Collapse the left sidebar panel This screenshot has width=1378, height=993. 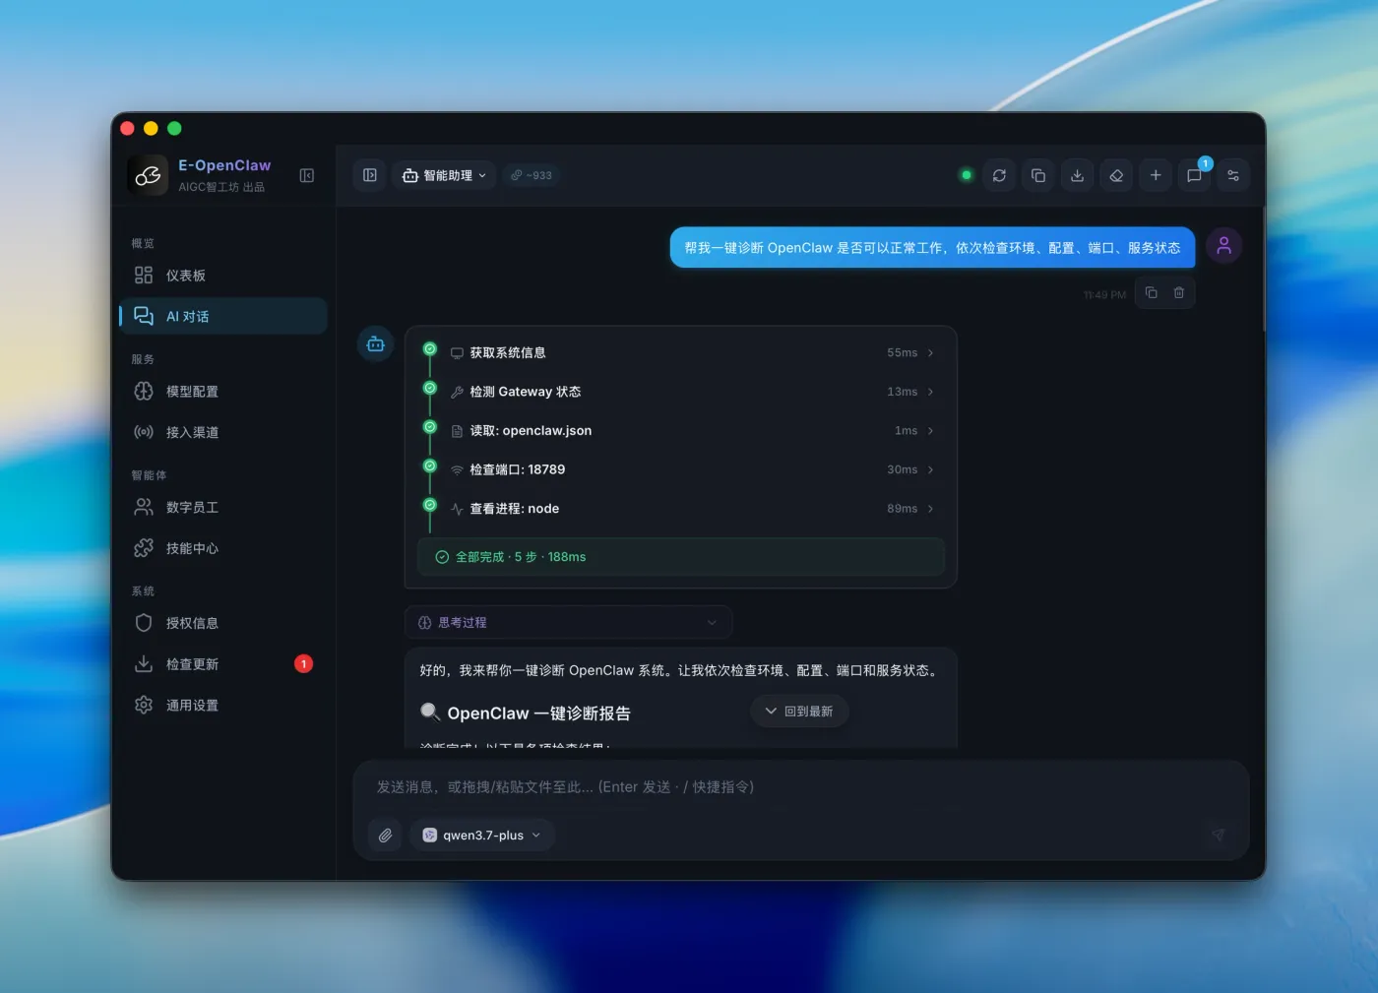tap(307, 175)
